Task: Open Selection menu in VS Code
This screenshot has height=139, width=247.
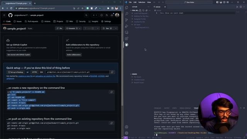Action: click(142, 2)
